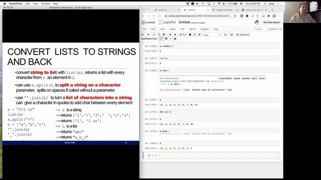321x180 pixels.
Task: Restart the kernel with the circular arrow icon
Action: click(x=195, y=34)
